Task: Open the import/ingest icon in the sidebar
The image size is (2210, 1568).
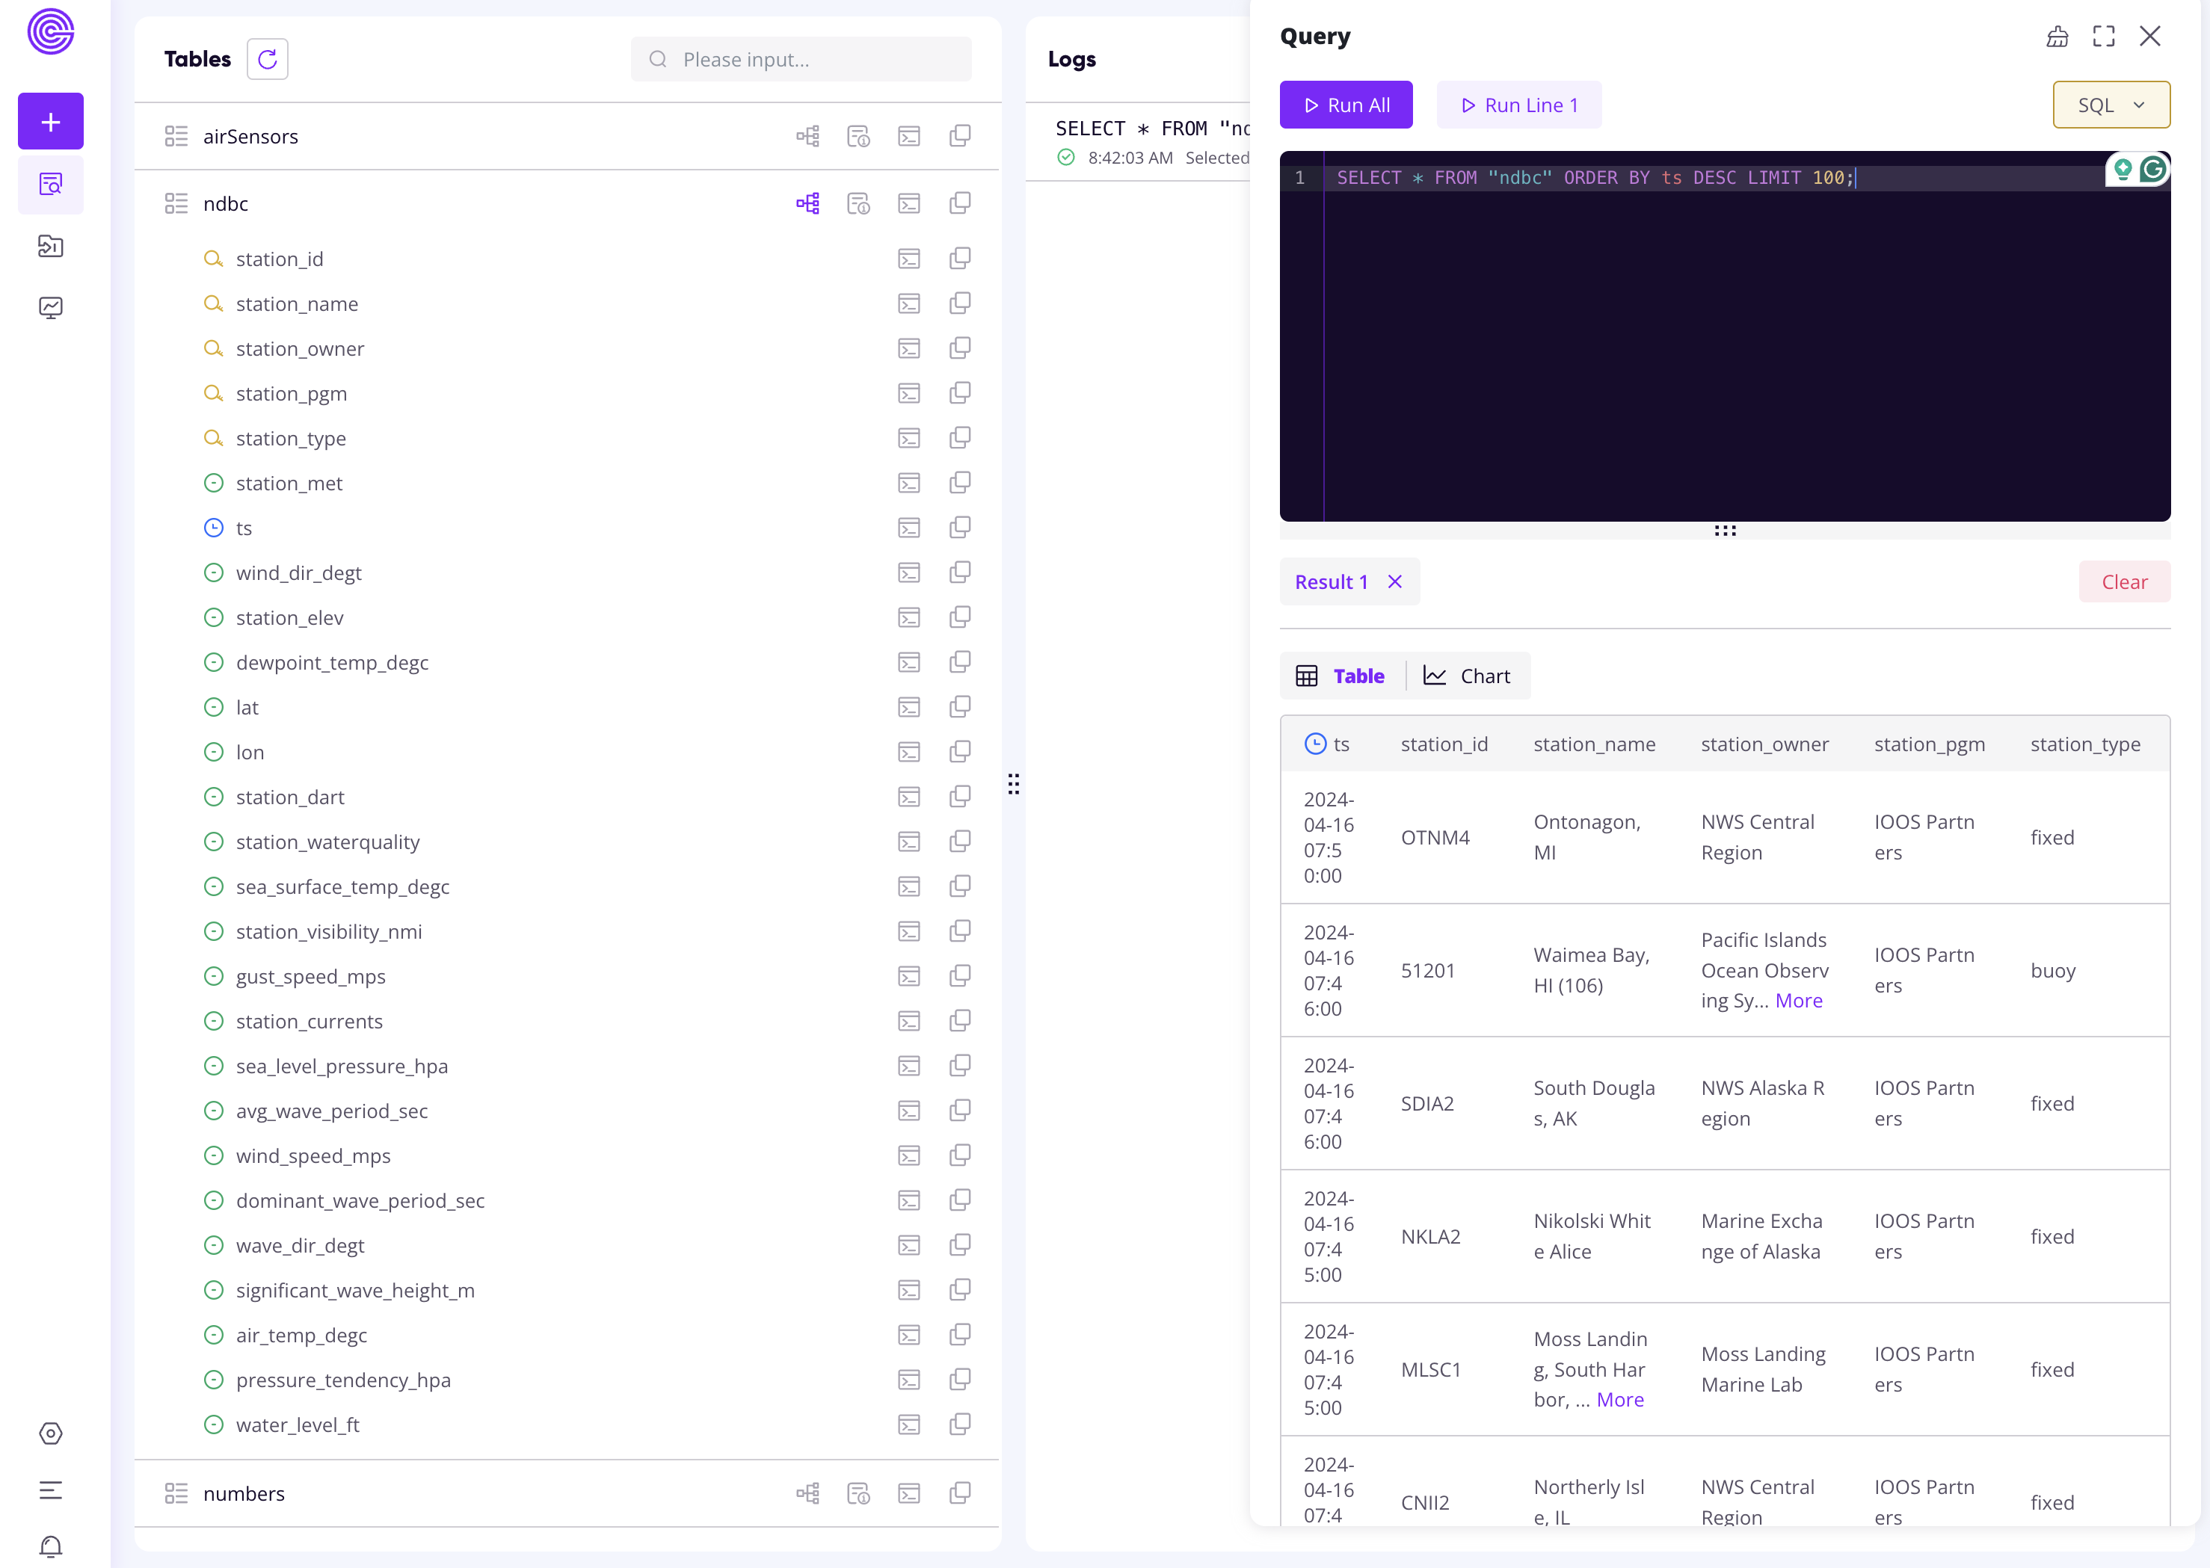Action: tap(50, 245)
